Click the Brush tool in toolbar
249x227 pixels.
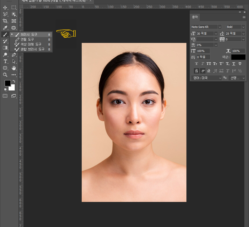point(5,34)
